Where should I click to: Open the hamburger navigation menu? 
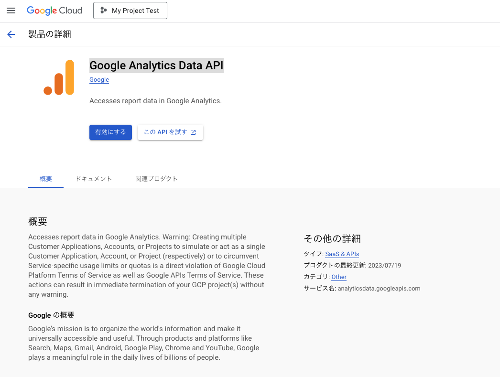[x=11, y=11]
